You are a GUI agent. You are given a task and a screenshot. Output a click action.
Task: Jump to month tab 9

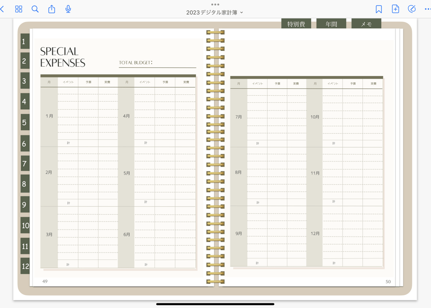click(25, 204)
